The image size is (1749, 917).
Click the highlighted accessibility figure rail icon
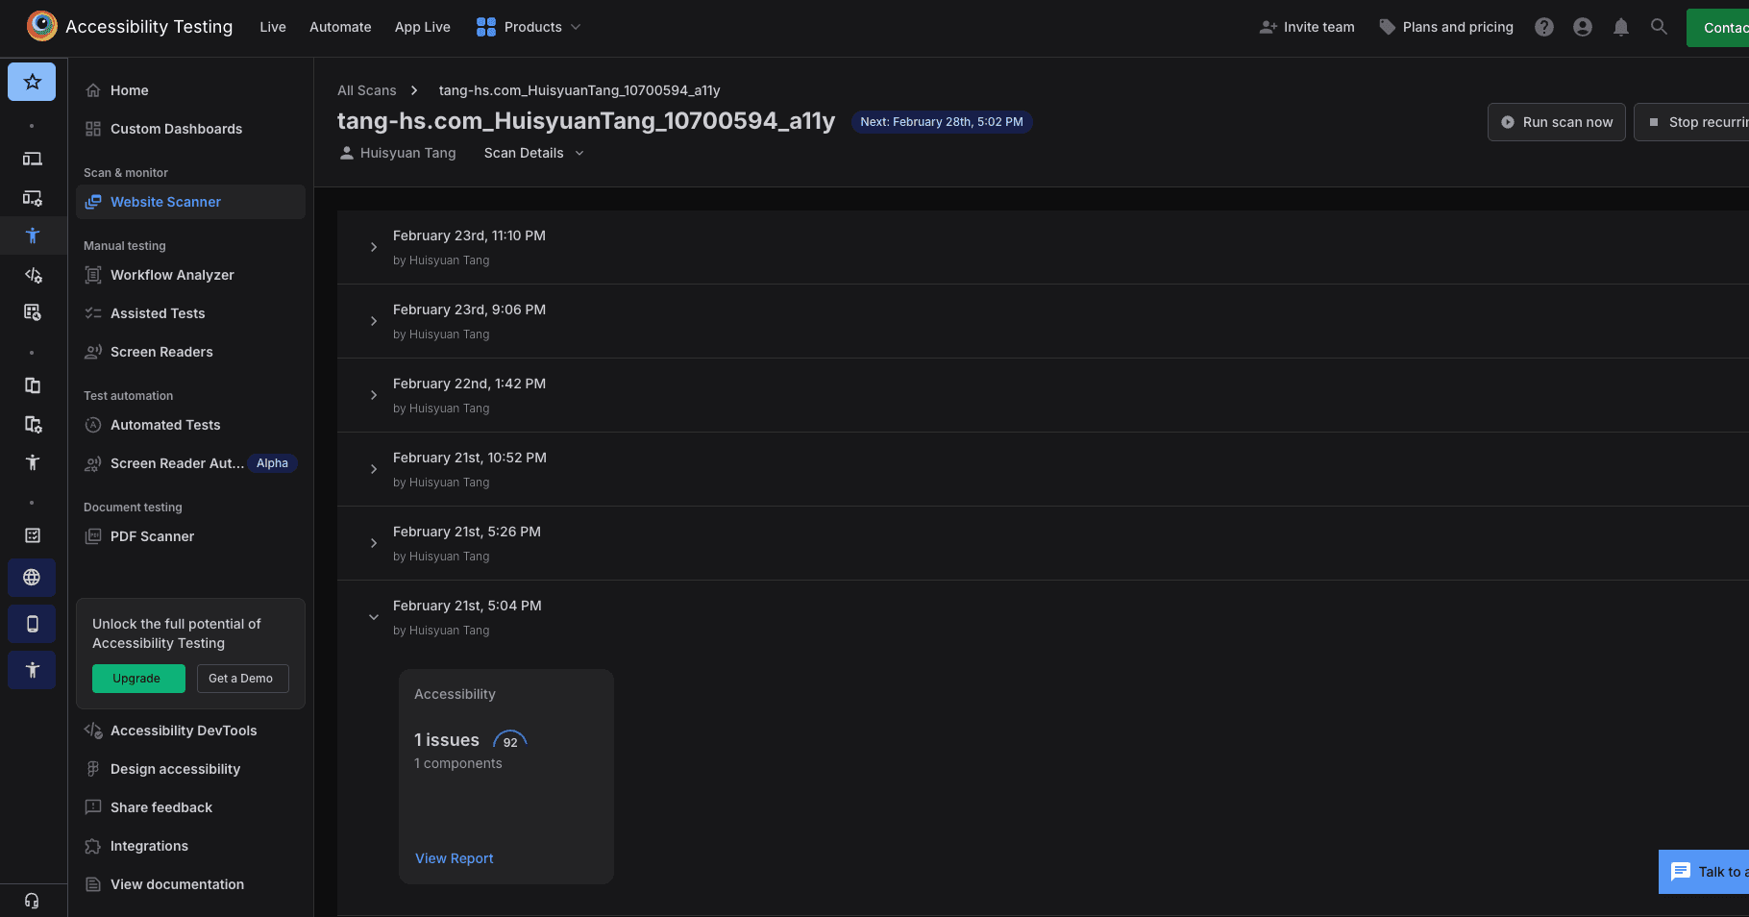(32, 235)
